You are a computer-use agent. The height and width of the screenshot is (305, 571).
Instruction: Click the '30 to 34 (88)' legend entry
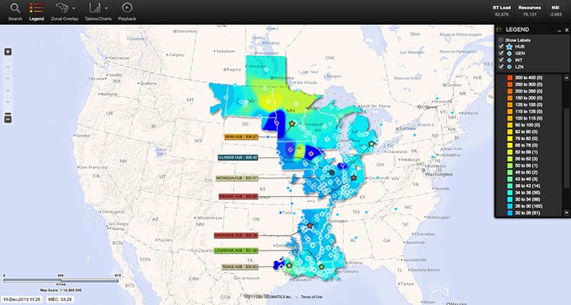(x=527, y=199)
